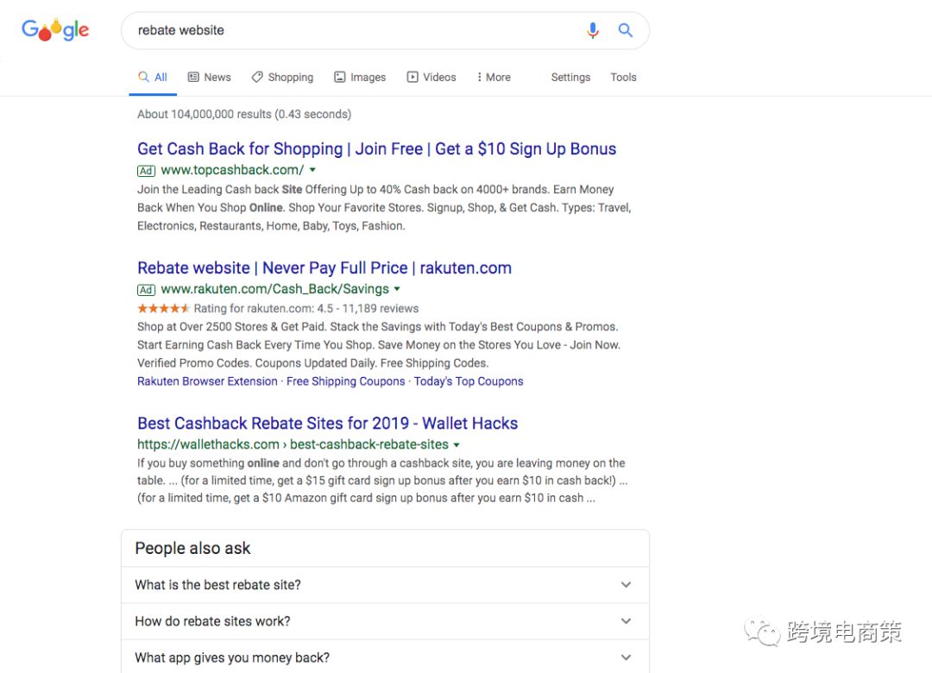Viewport: 932px width, 673px height.
Task: Open the Best Cashback Rebate Sites result
Action: [x=327, y=424]
